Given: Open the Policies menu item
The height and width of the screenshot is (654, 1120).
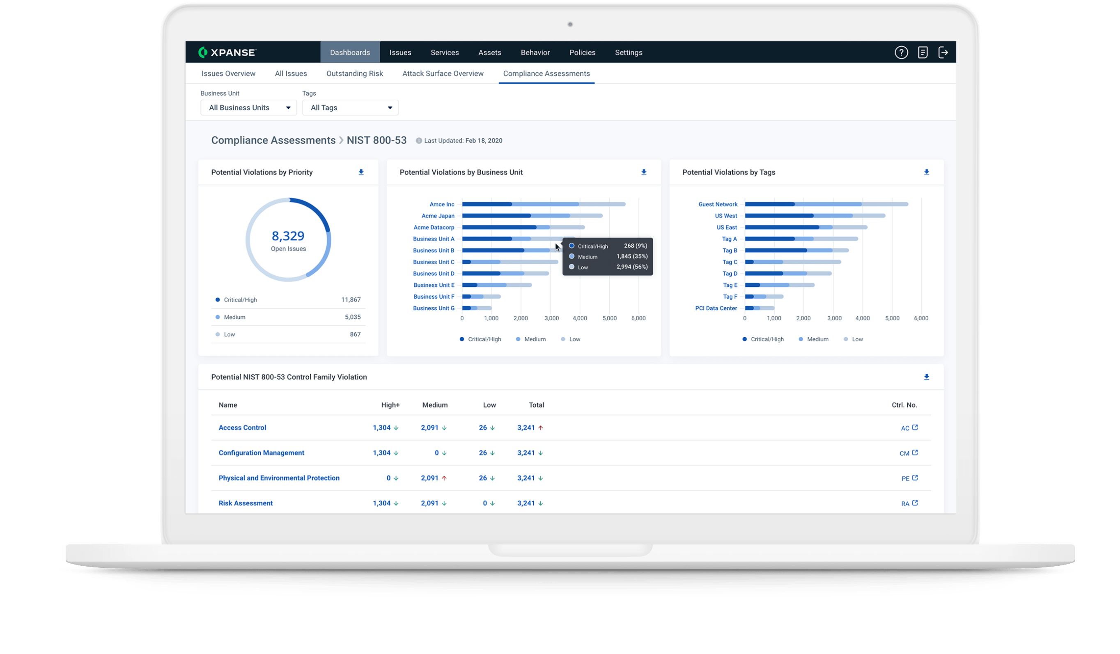Looking at the screenshot, I should coord(582,52).
